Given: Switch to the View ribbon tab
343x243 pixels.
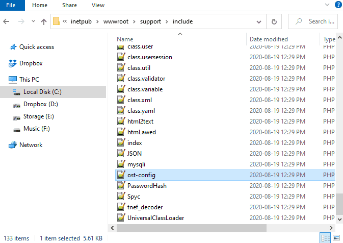Looking at the screenshot, I should pos(98,5).
